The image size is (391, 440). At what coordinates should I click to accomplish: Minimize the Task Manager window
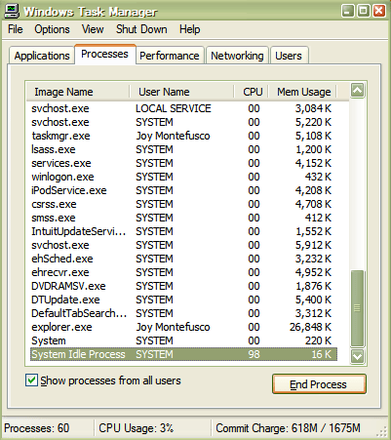coord(348,11)
